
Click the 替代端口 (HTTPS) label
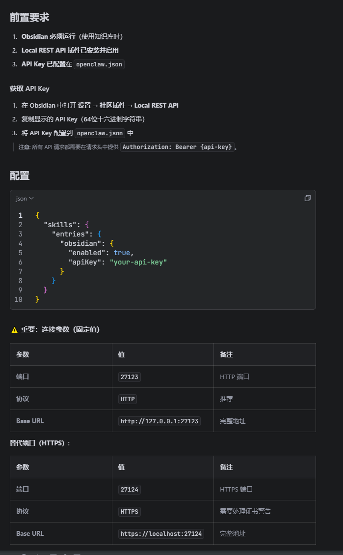(40, 443)
